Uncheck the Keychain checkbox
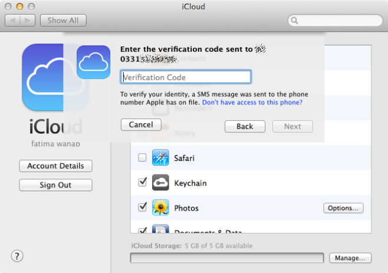Viewport: 388px width, 273px height. tap(142, 183)
